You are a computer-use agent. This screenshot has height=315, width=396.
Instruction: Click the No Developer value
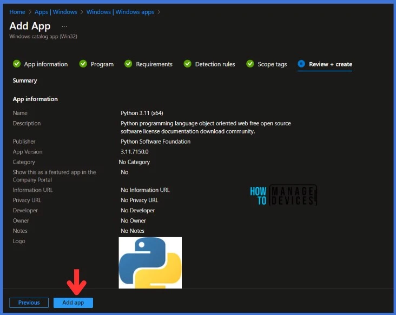(137, 210)
